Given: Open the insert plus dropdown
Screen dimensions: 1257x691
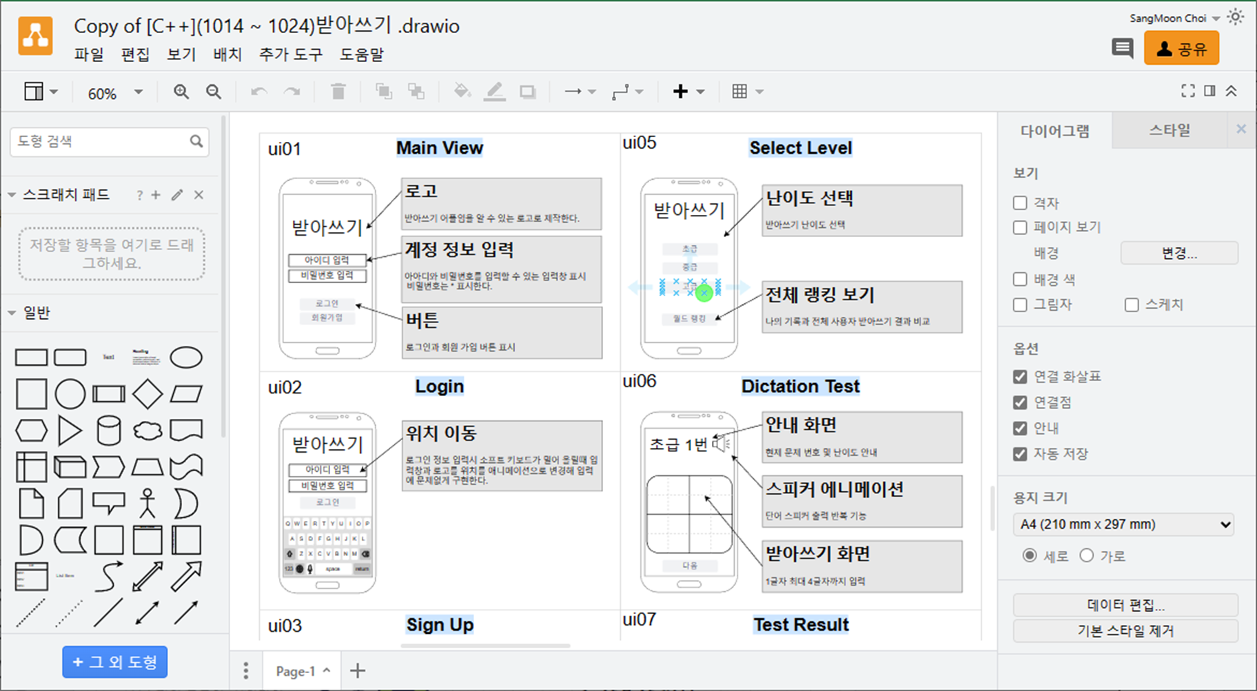Looking at the screenshot, I should tap(688, 92).
